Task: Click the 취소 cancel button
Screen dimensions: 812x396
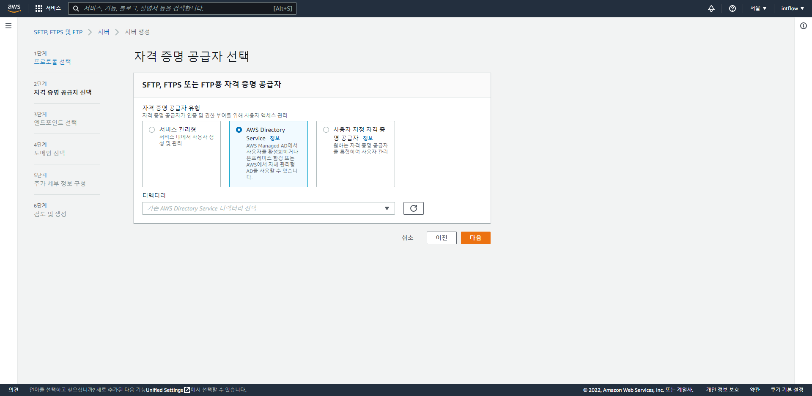Action: click(x=408, y=238)
